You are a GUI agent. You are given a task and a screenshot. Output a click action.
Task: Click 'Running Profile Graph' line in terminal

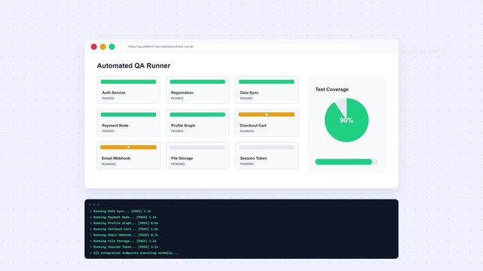tap(124, 223)
